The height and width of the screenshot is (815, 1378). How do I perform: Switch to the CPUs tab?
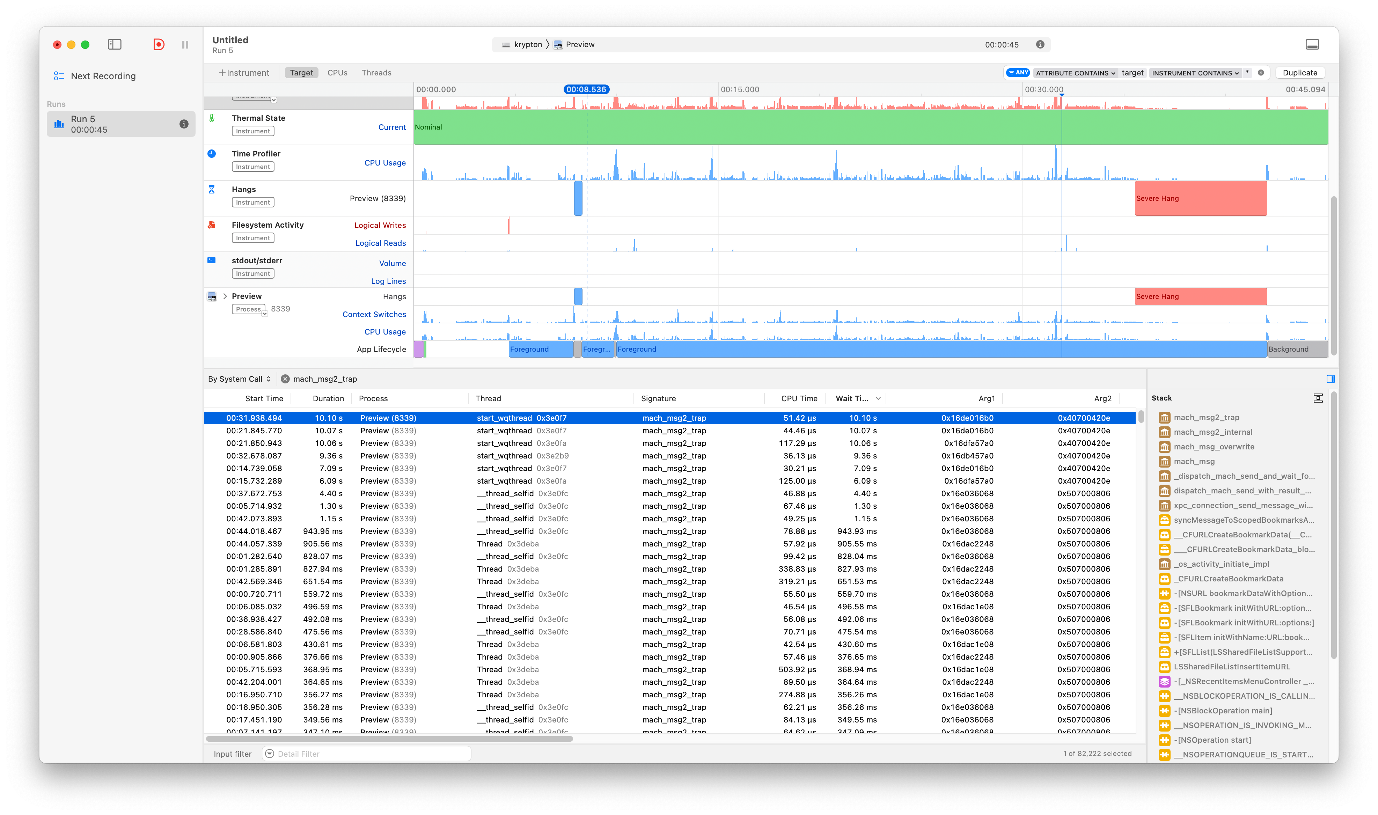(x=337, y=73)
